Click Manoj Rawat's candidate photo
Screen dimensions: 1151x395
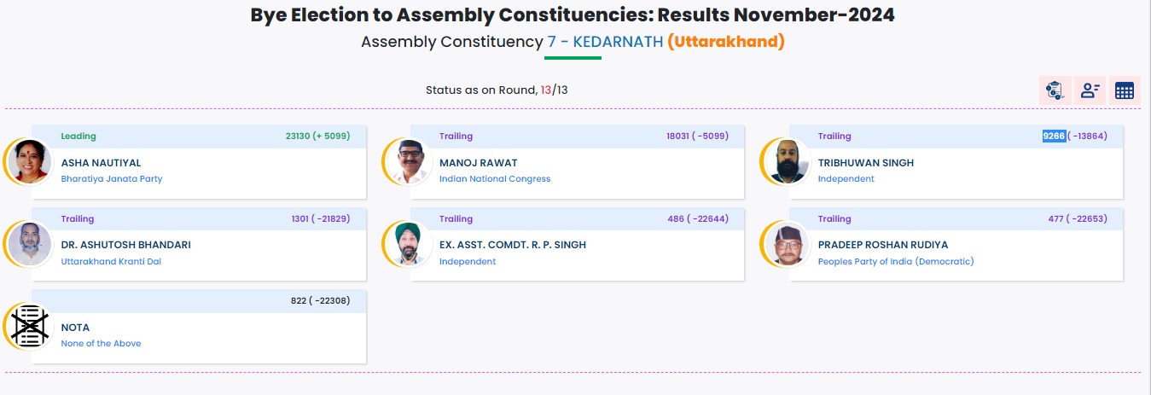coord(409,161)
